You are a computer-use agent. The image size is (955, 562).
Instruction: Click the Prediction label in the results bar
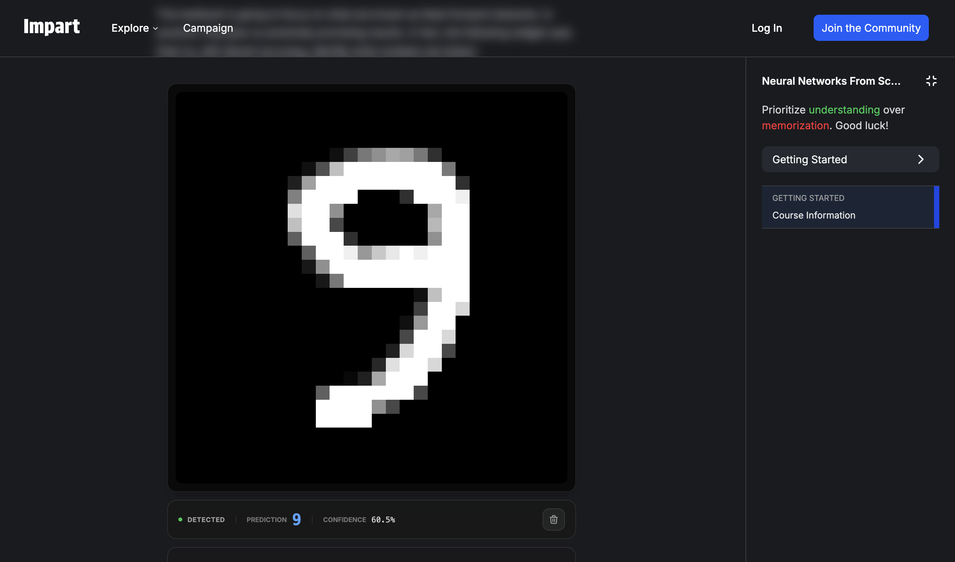tap(266, 519)
